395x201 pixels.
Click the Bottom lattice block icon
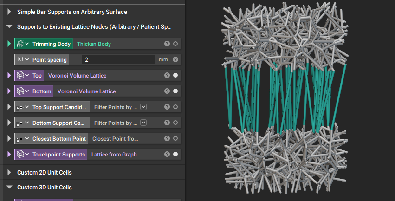21,91
